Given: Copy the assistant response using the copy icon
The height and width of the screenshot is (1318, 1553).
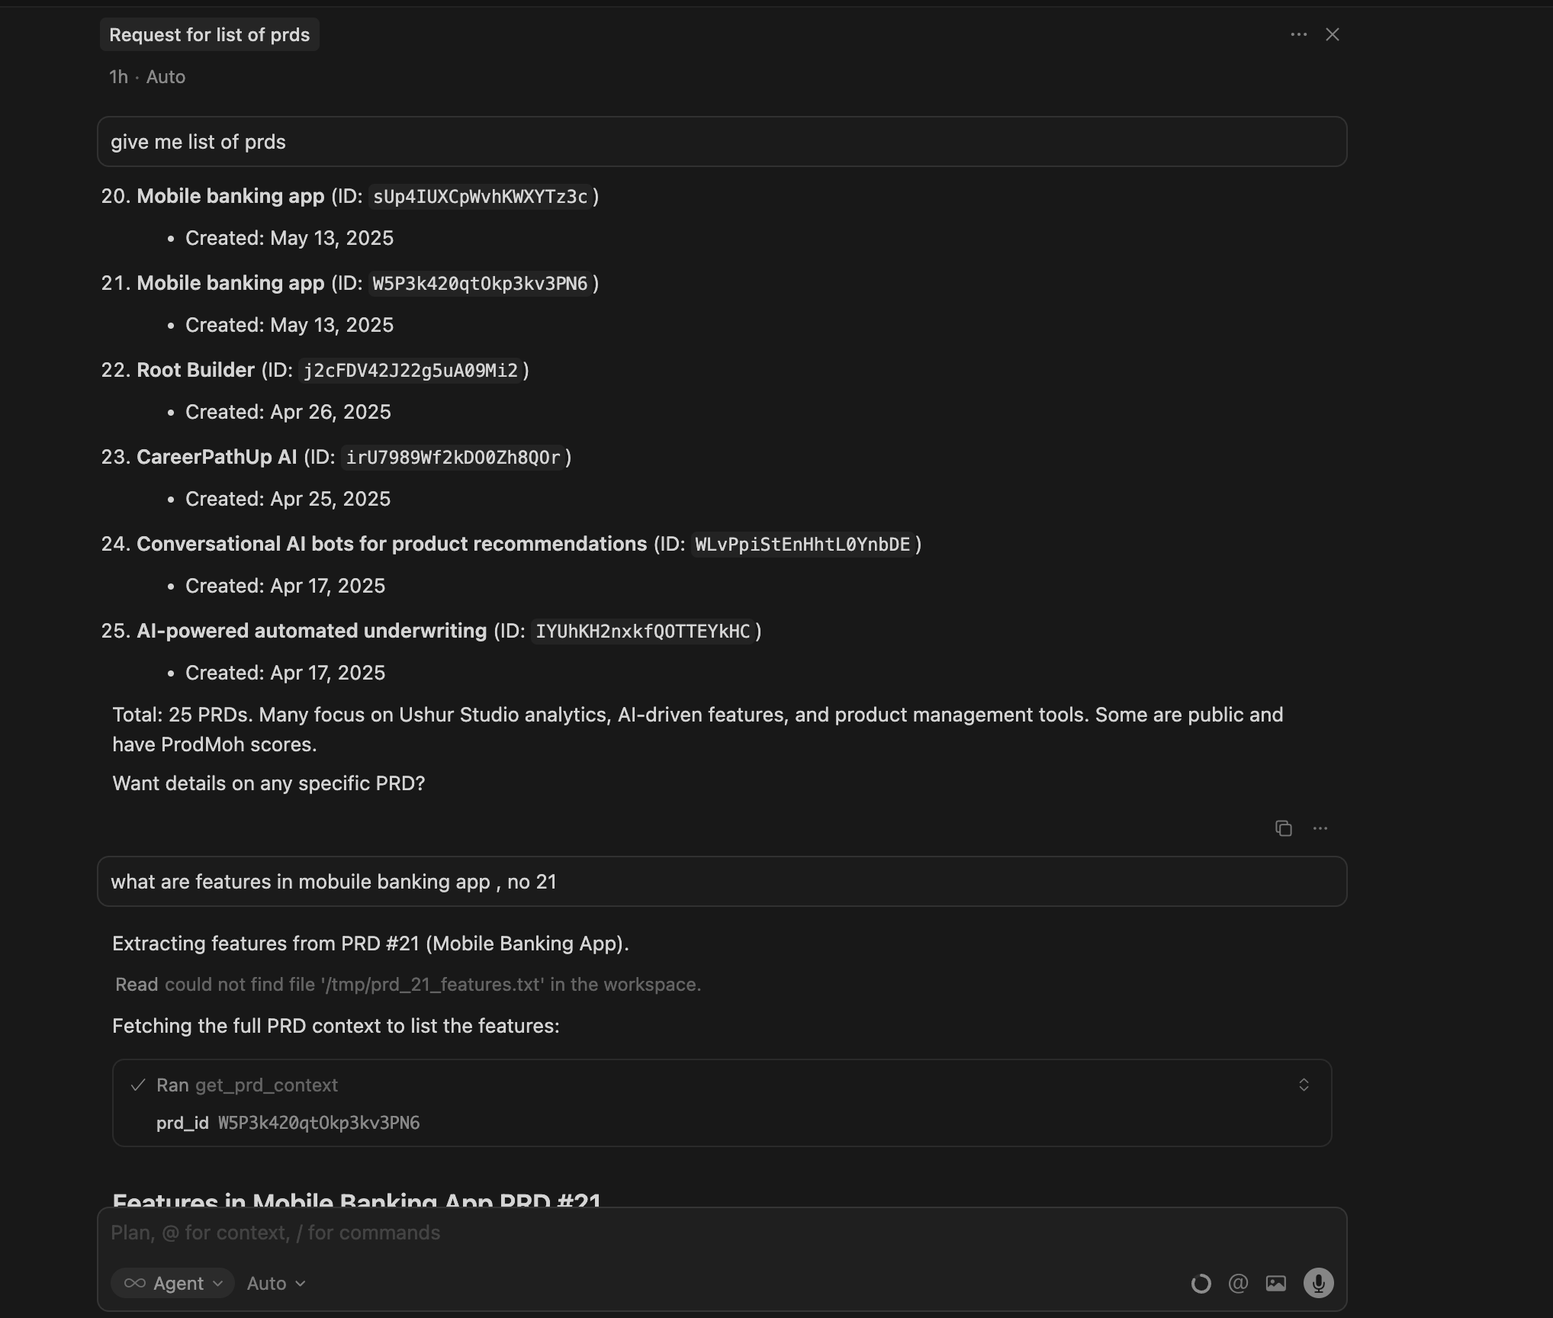Looking at the screenshot, I should pos(1282,828).
